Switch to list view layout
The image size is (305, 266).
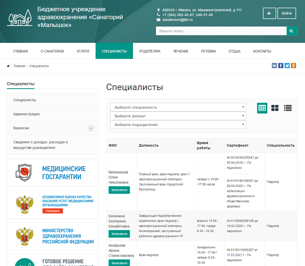tap(288, 108)
